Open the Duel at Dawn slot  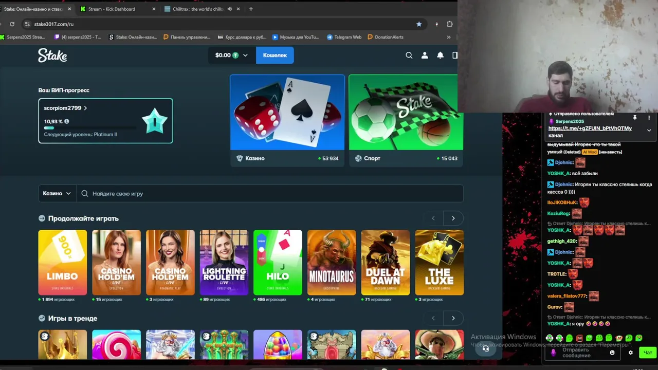point(386,263)
